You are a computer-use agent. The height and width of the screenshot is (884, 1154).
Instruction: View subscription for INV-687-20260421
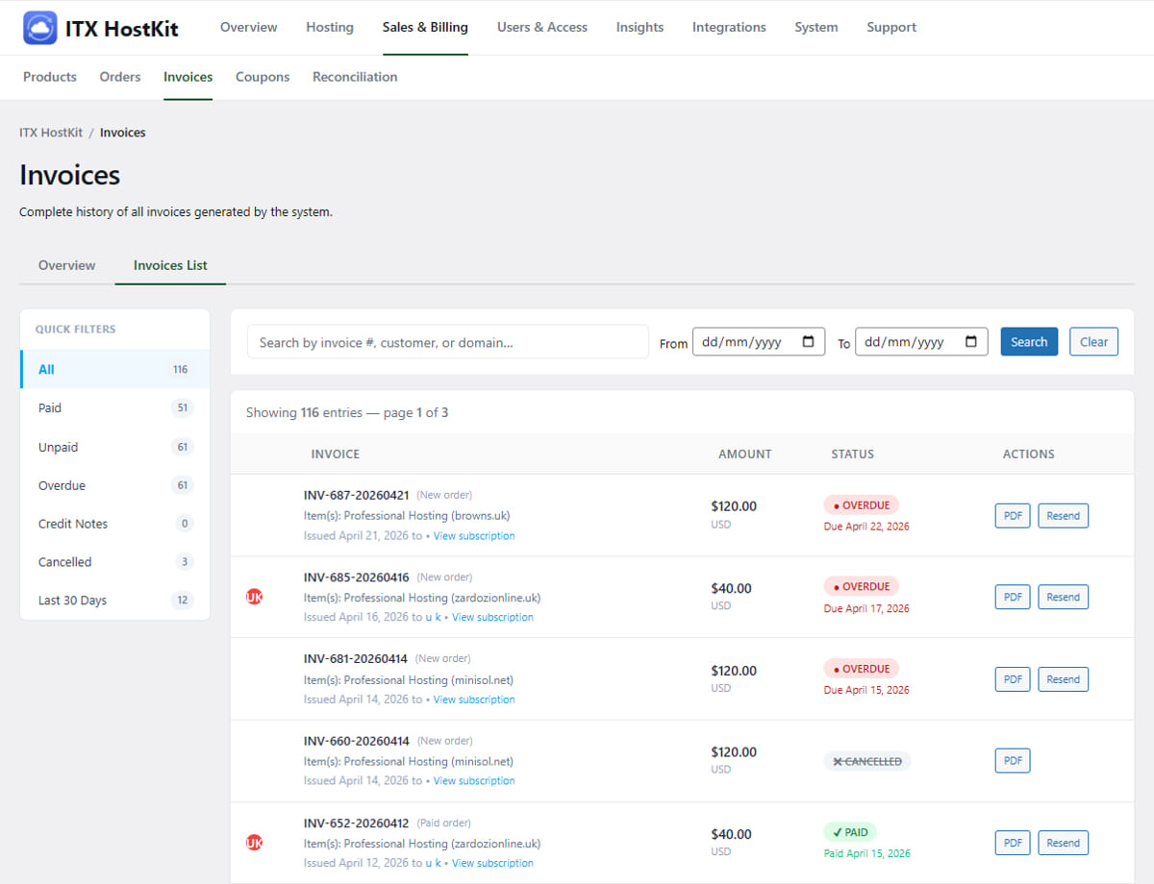[x=474, y=536]
